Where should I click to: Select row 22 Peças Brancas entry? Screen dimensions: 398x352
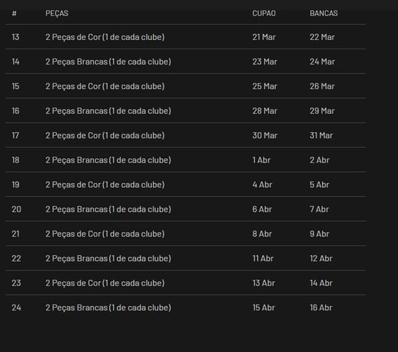pos(108,258)
